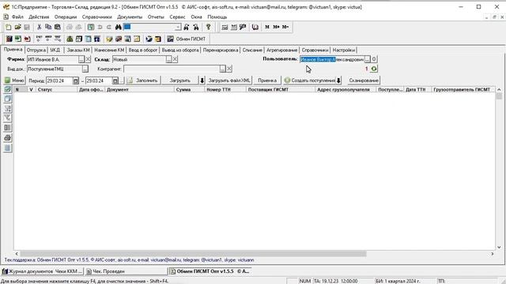Image resolution: width=506 pixels, height=284 pixels.
Task: Click the Пользователь input field
Action: coord(332,59)
